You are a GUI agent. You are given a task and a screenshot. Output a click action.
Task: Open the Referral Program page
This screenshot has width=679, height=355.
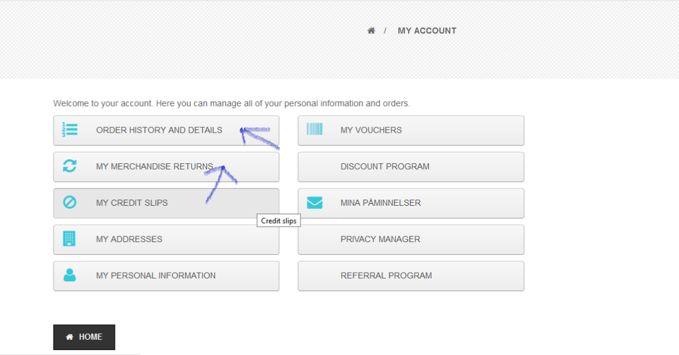click(411, 276)
